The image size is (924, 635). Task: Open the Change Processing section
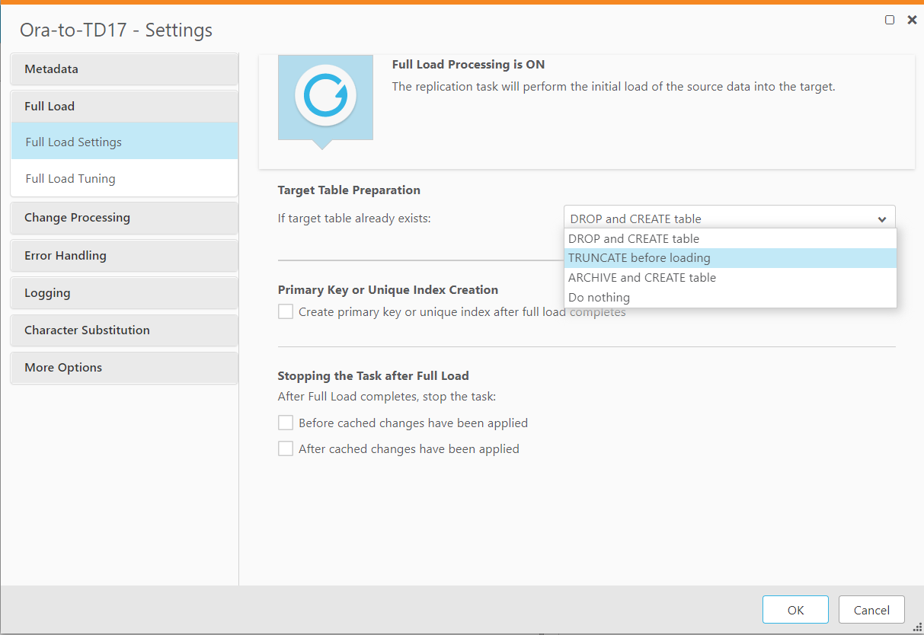[x=124, y=218]
